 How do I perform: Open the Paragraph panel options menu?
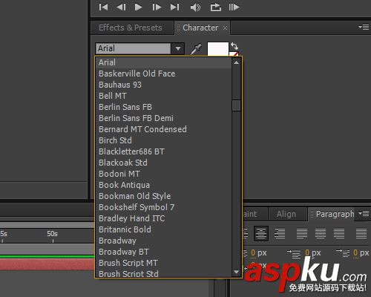[364, 213]
